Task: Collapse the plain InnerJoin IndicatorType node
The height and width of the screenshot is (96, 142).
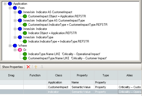Action: (15, 37)
